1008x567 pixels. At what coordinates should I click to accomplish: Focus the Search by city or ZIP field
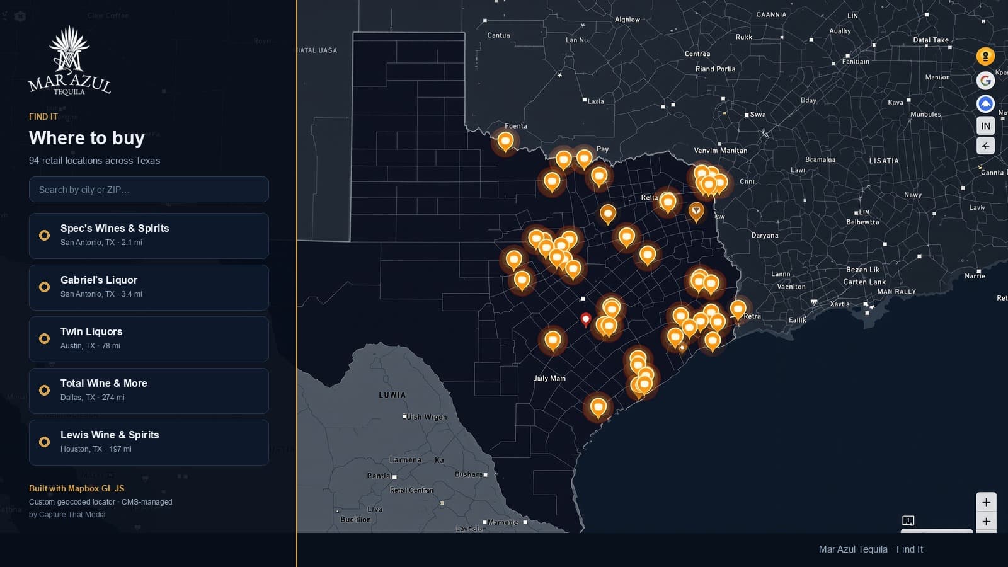coord(149,190)
